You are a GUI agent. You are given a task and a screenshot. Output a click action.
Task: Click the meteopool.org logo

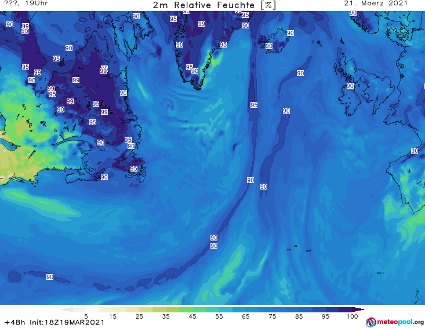pyautogui.click(x=395, y=322)
